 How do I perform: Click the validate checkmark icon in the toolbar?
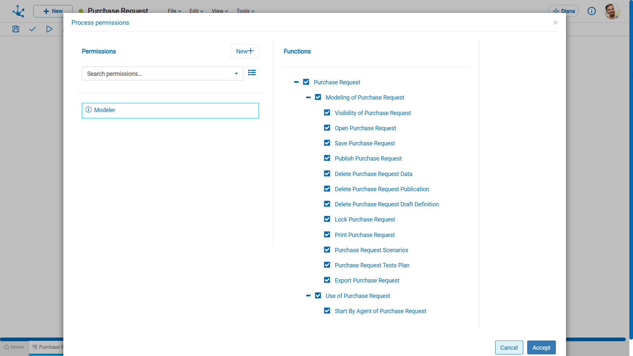(32, 29)
